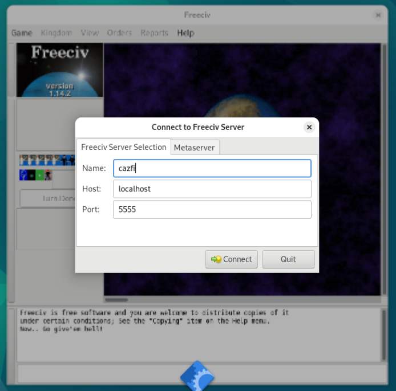Close the Connect to Freeciv Server dialog
This screenshot has width=396, height=391.
(309, 127)
